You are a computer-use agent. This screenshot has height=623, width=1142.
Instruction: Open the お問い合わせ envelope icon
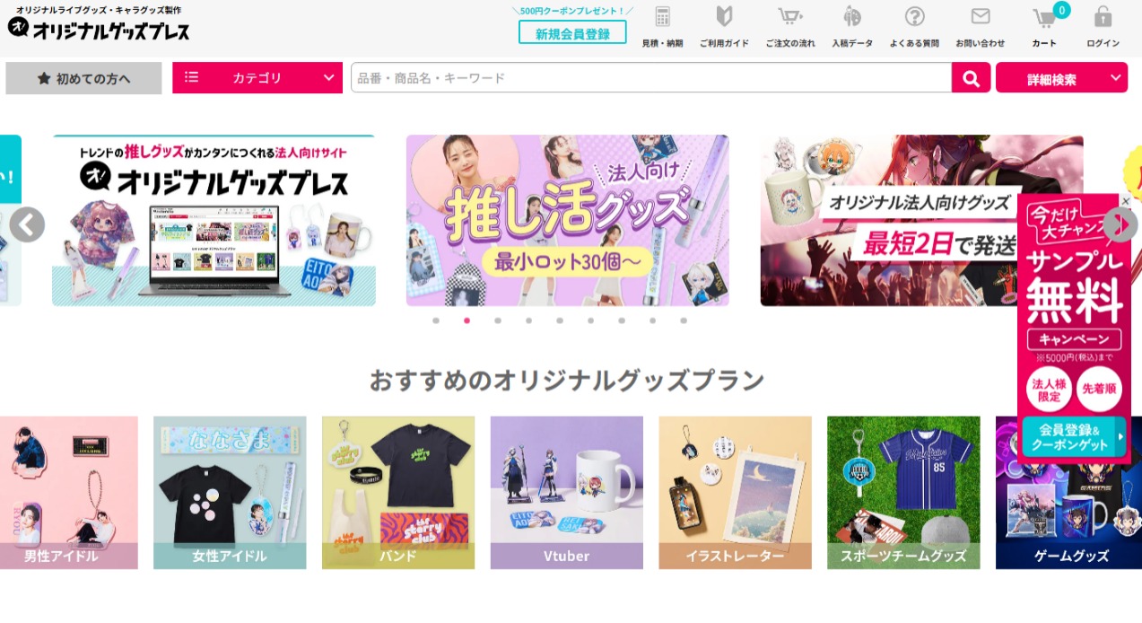pyautogui.click(x=981, y=17)
